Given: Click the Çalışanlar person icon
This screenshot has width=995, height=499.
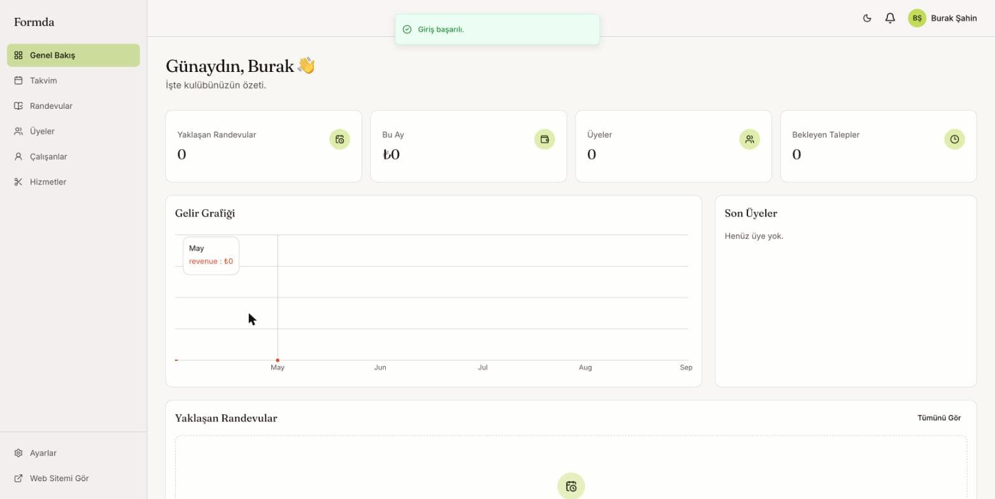Looking at the screenshot, I should pos(18,157).
